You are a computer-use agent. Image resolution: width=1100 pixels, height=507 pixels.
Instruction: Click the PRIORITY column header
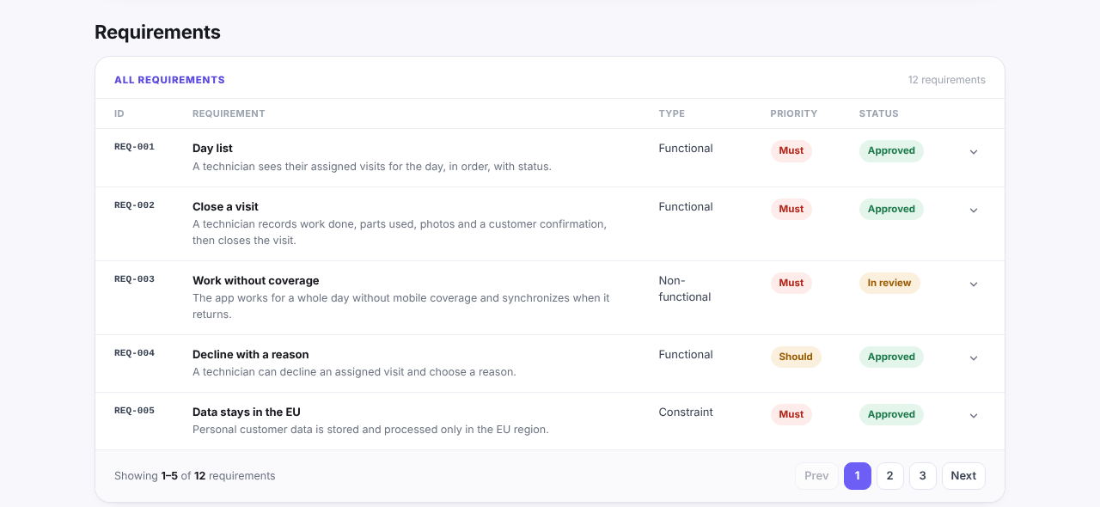pos(794,113)
